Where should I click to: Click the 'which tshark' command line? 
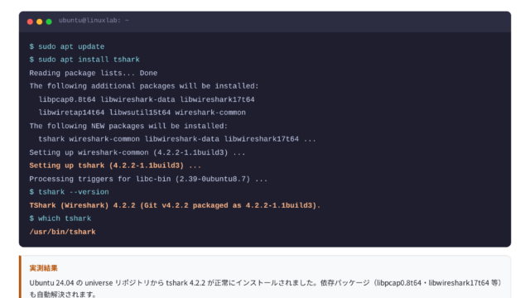(60, 219)
